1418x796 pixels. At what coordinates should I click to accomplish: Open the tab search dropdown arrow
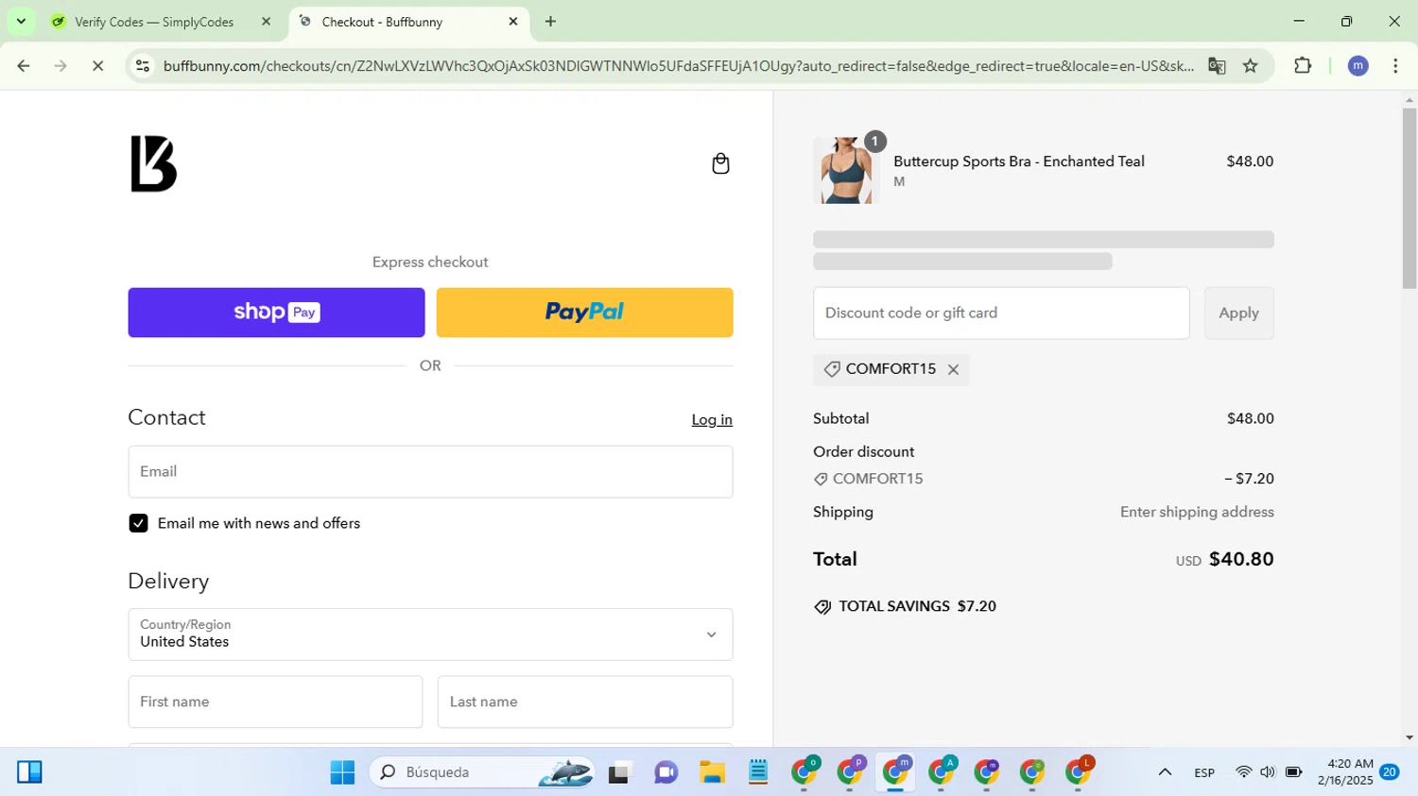[x=21, y=22]
